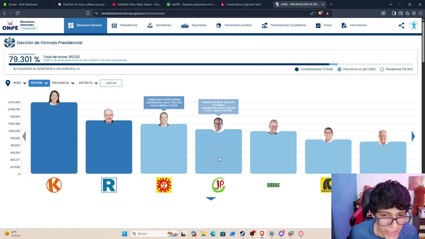This screenshot has width=425, height=239.
Task: Open Steam from the taskbar
Action: pyautogui.click(x=242, y=234)
